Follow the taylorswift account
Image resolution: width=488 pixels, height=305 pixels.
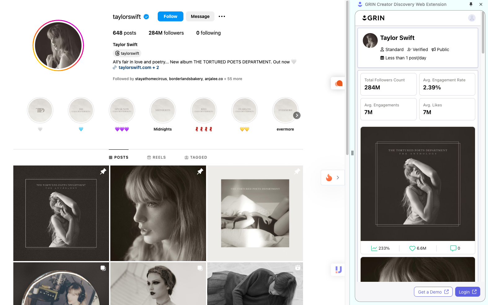[x=170, y=16]
